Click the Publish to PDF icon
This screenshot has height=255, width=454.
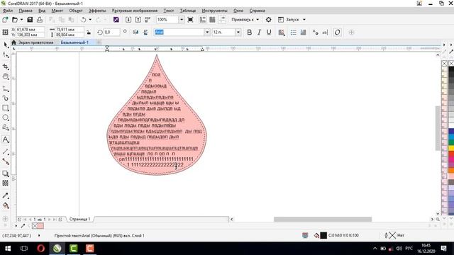tap(148, 20)
